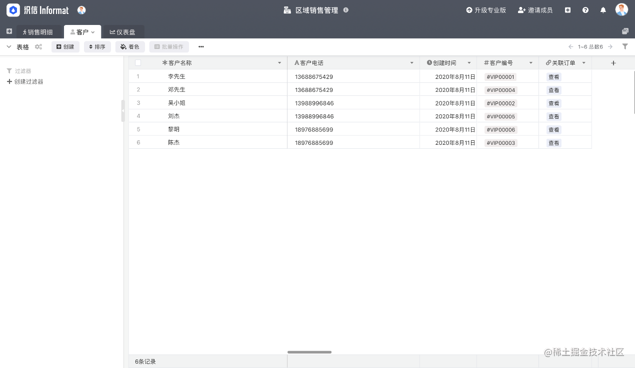The width and height of the screenshot is (635, 368).
Task: Click row number 4 for 刘杰
Action: click(x=138, y=116)
